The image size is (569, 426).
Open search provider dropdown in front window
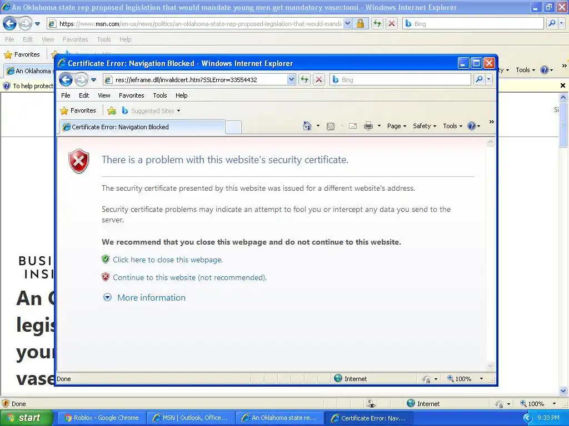489,79
